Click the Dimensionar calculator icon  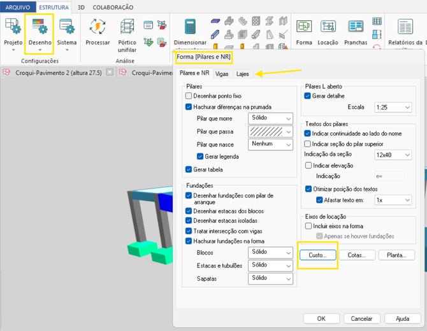pos(190,27)
